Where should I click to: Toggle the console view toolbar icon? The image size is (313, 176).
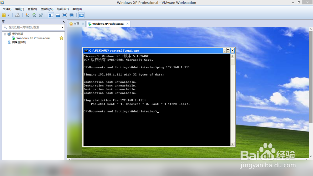point(81,15)
